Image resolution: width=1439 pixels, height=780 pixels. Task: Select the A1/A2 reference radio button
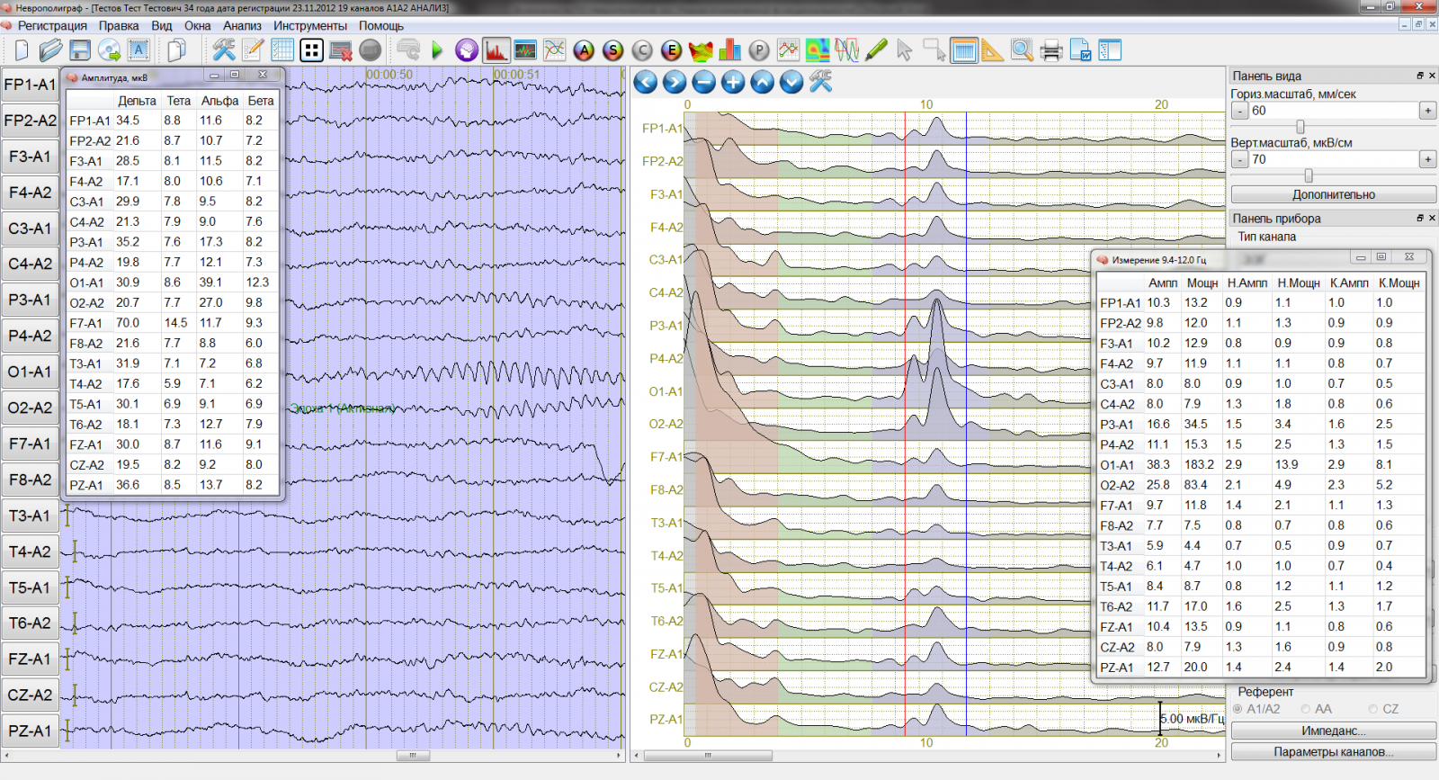pyautogui.click(x=1238, y=709)
